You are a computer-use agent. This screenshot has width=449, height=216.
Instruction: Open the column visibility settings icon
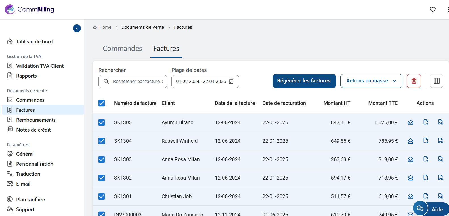(x=437, y=81)
